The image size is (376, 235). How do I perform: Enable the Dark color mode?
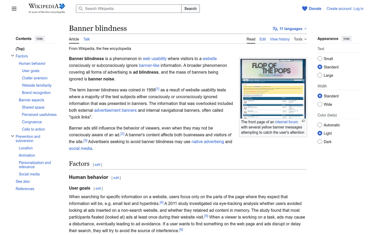click(320, 142)
